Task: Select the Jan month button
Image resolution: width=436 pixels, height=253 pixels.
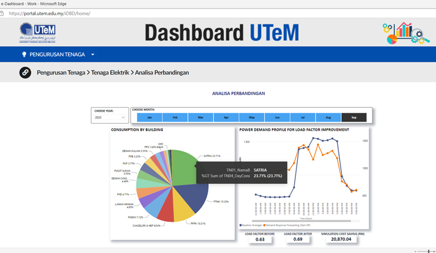Action: pyautogui.click(x=149, y=117)
